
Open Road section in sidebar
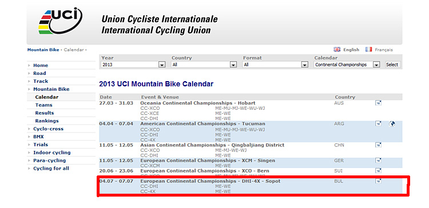pyautogui.click(x=39, y=73)
